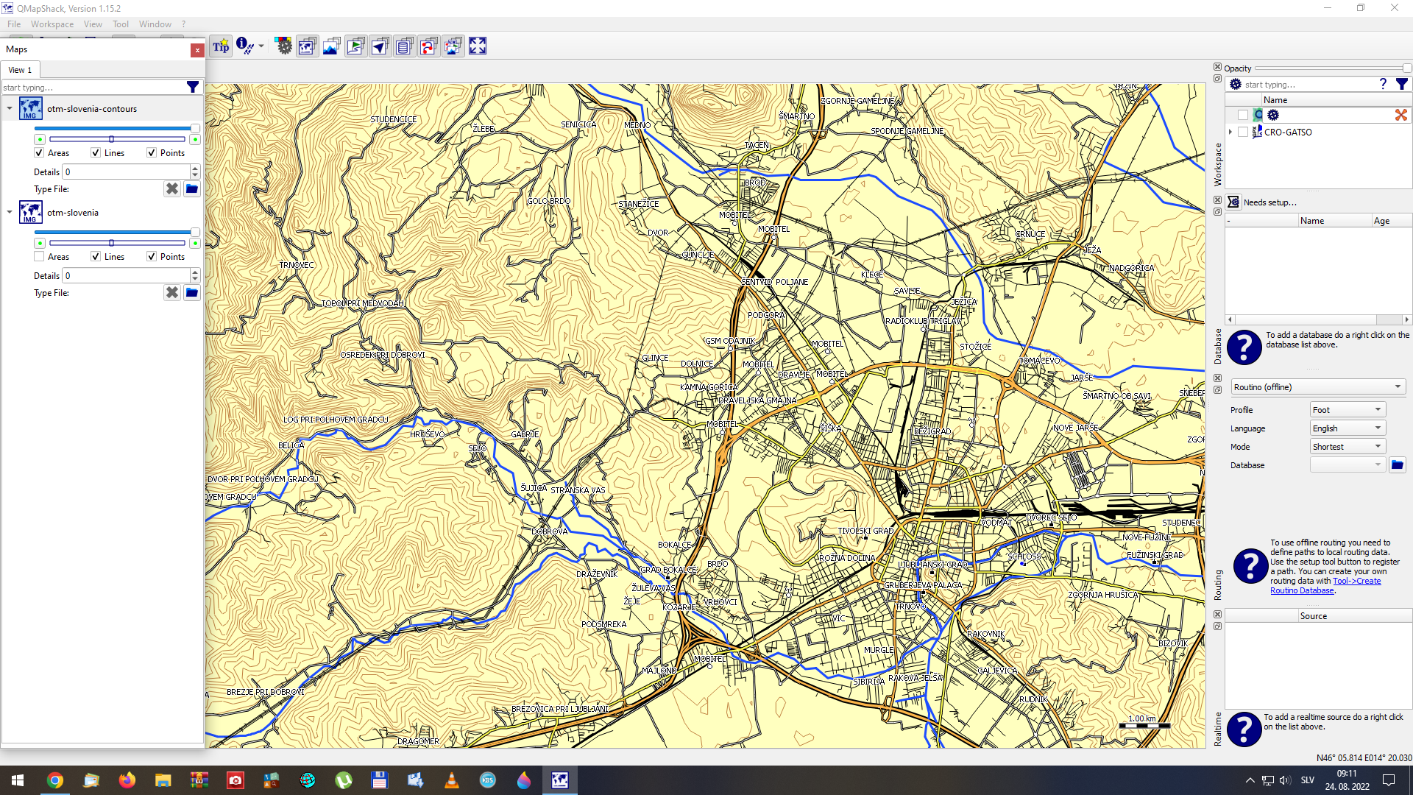Click the otm-slovenia IMG map icon
The image size is (1413, 795).
(30, 213)
